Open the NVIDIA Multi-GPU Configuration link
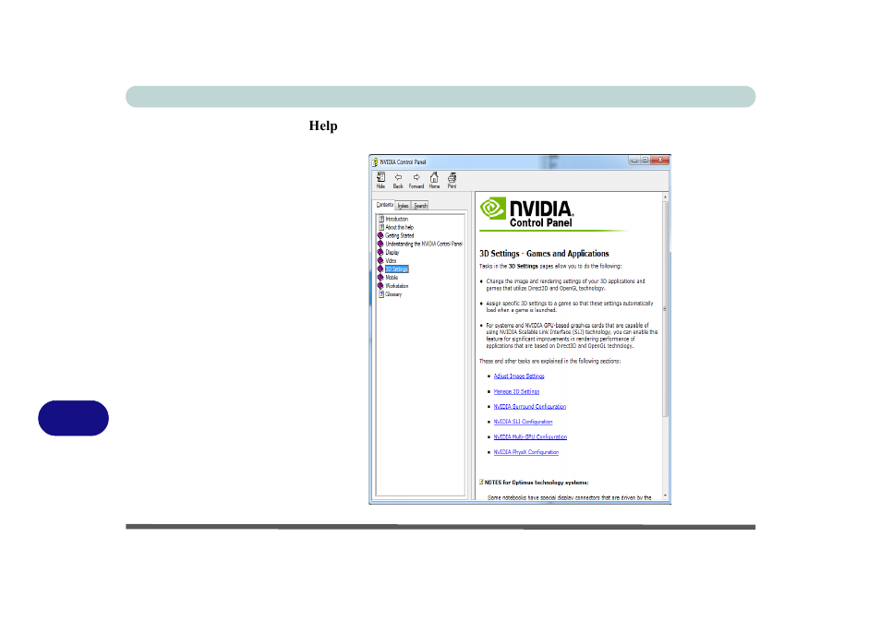Viewport: 881px width, 621px height. [530, 436]
